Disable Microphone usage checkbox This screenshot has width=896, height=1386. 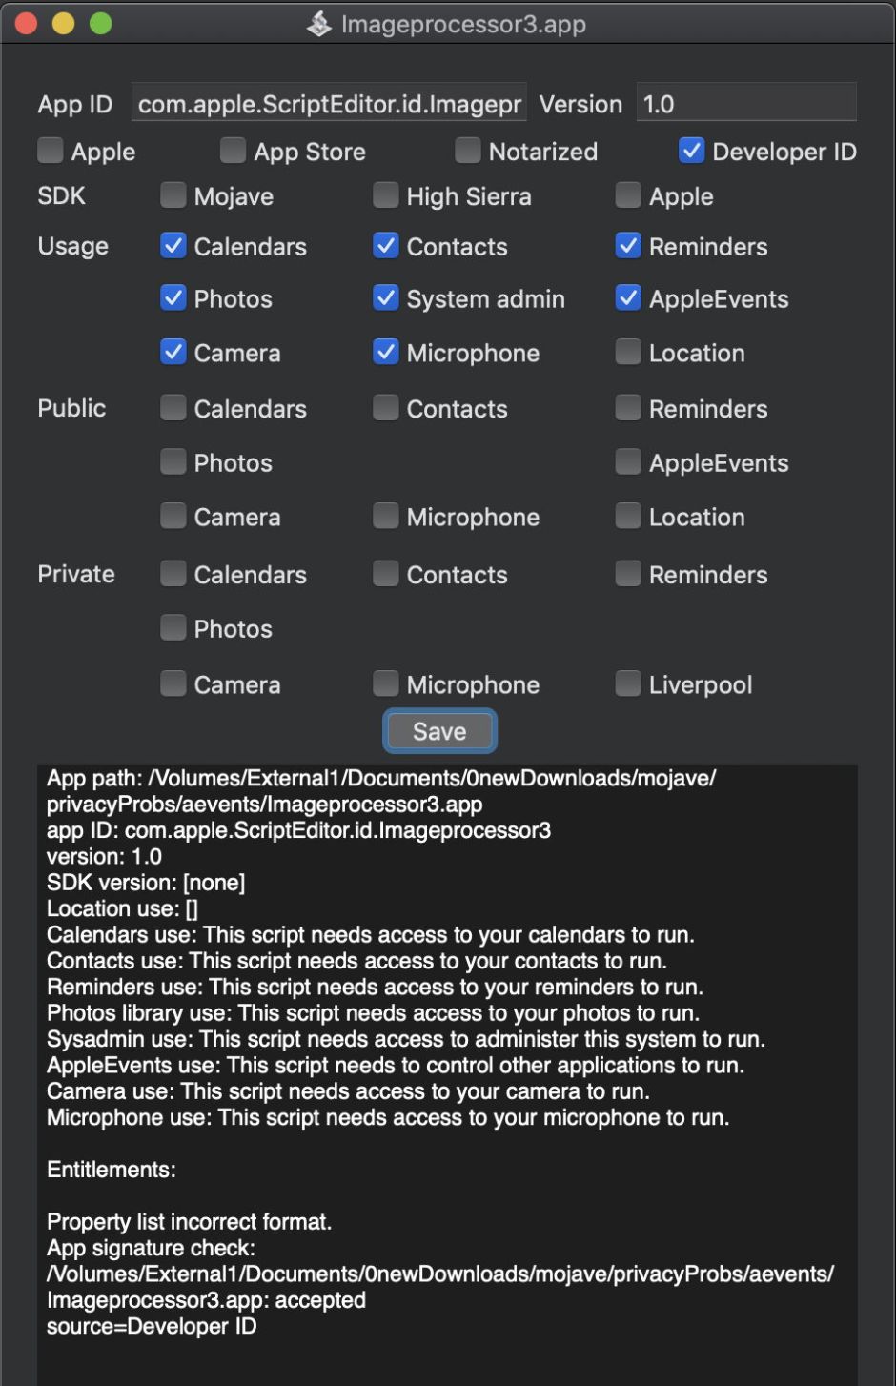[385, 352]
